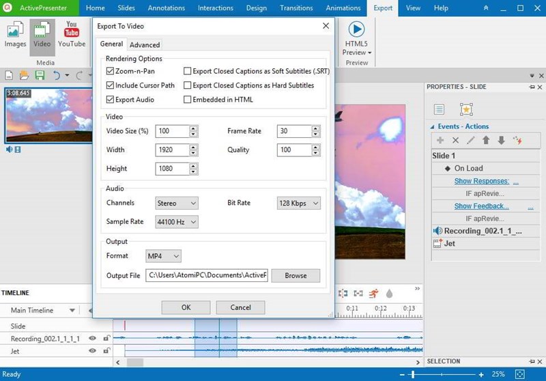Uncheck Zoom-n-Pan option

click(x=110, y=71)
